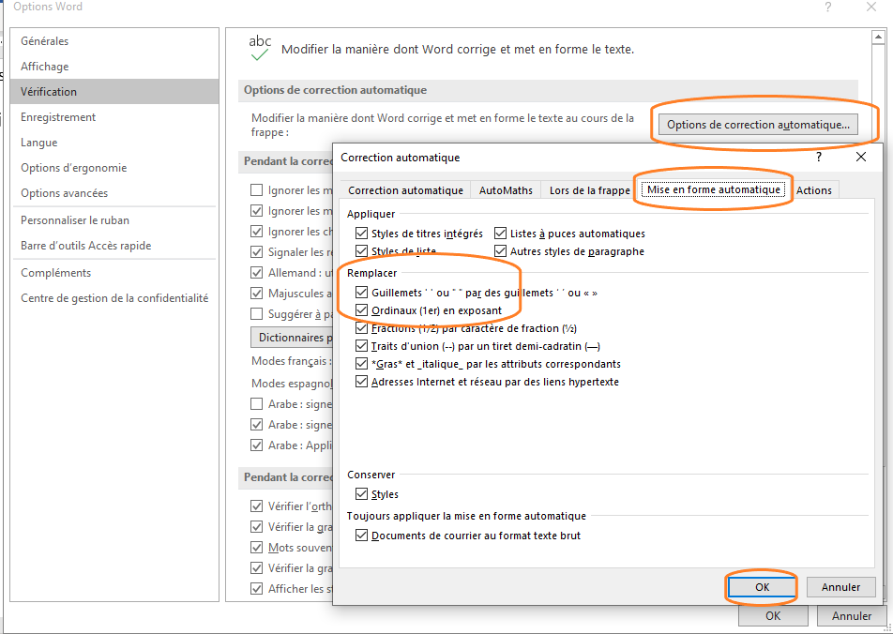Screen dimensions: 893x634
Task: Switch to the Actions tab
Action: [814, 190]
